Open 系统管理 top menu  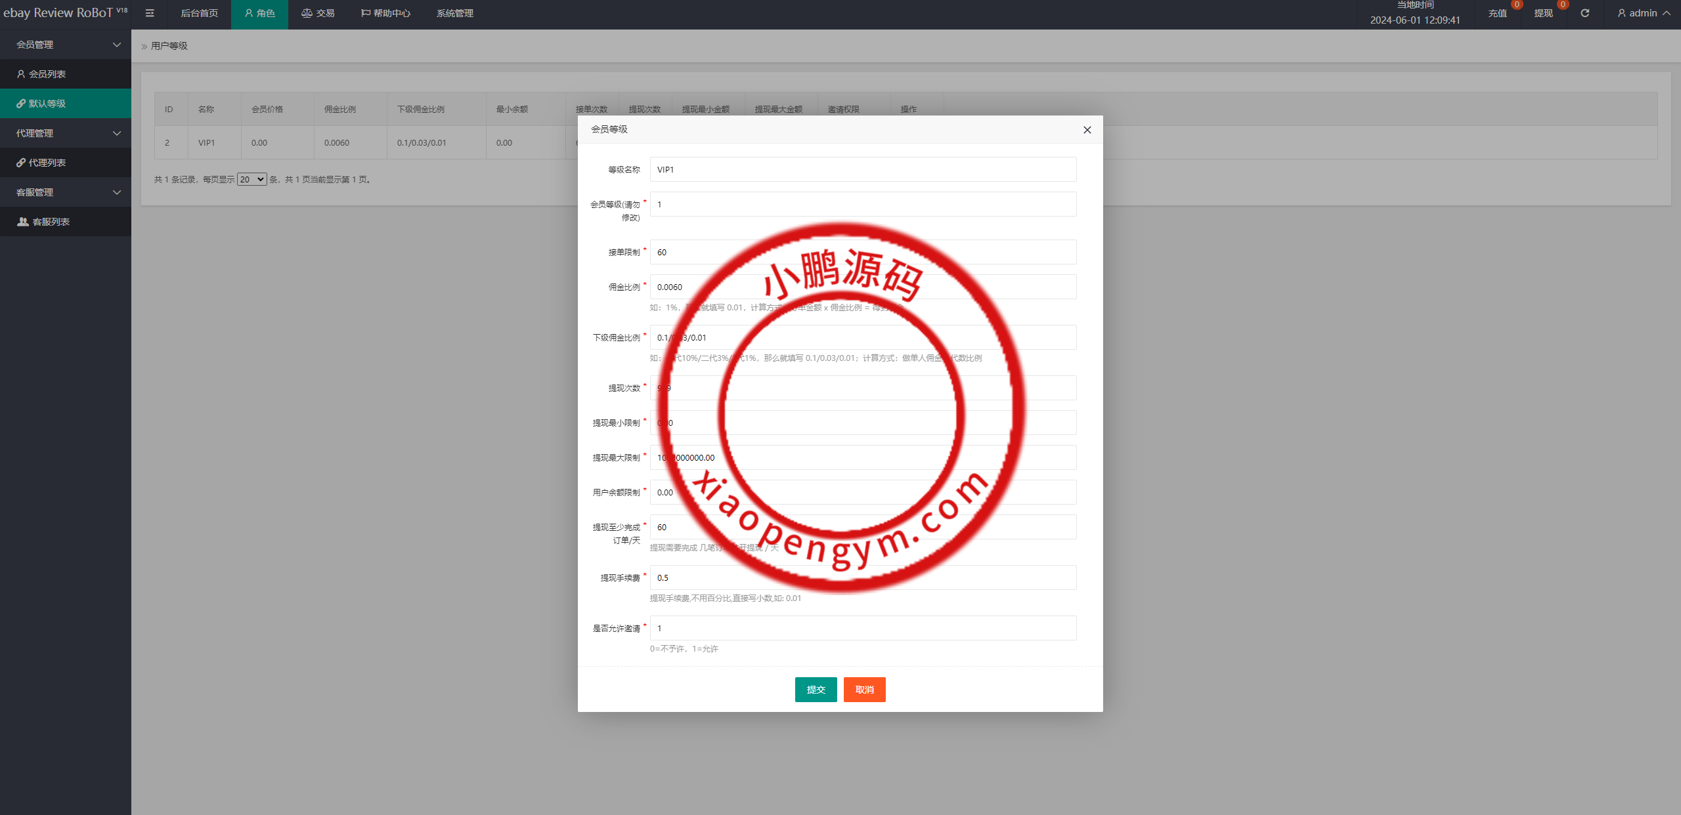[454, 13]
